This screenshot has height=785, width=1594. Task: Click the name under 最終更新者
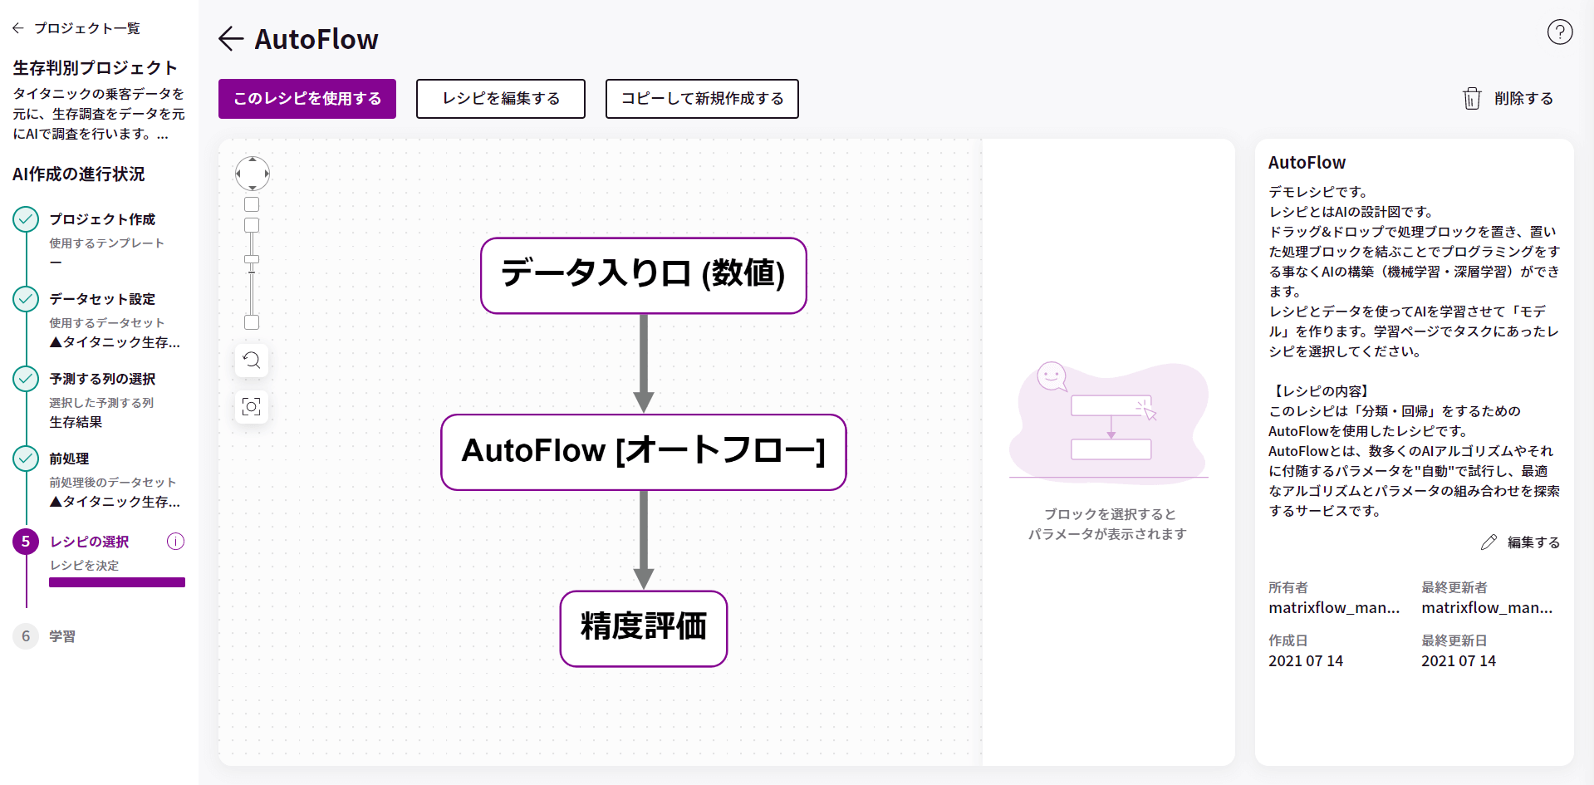point(1487,608)
